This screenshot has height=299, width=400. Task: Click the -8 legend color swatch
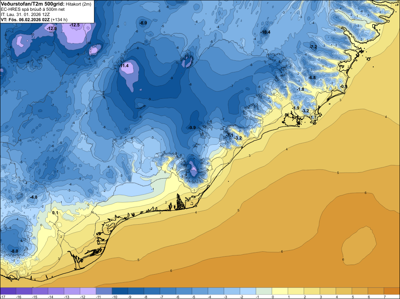(x=152, y=291)
